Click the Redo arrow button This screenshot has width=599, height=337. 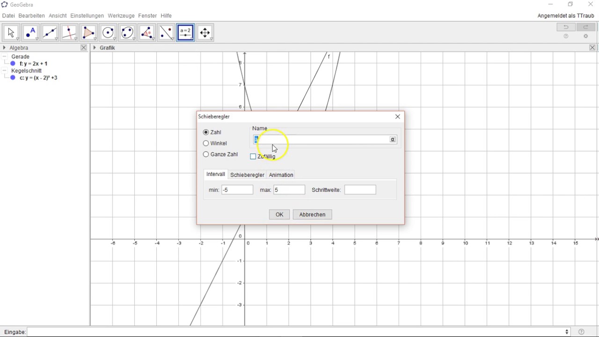click(585, 27)
